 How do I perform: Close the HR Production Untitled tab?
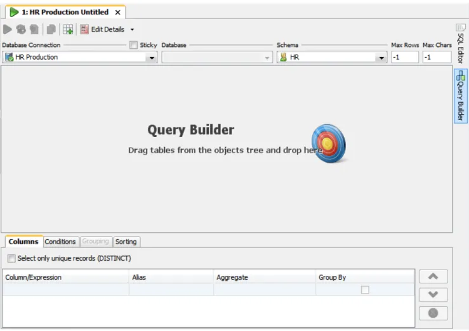pos(118,13)
